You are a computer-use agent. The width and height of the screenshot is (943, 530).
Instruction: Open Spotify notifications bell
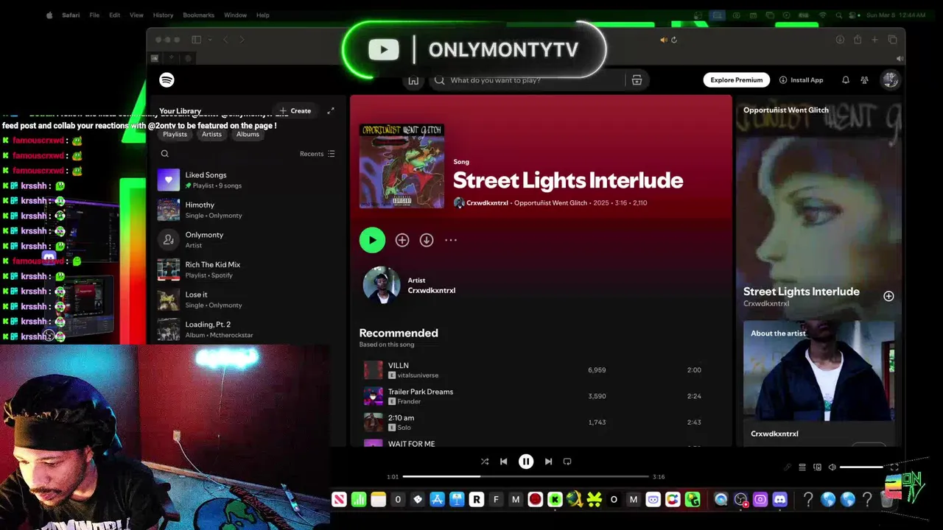click(x=846, y=79)
